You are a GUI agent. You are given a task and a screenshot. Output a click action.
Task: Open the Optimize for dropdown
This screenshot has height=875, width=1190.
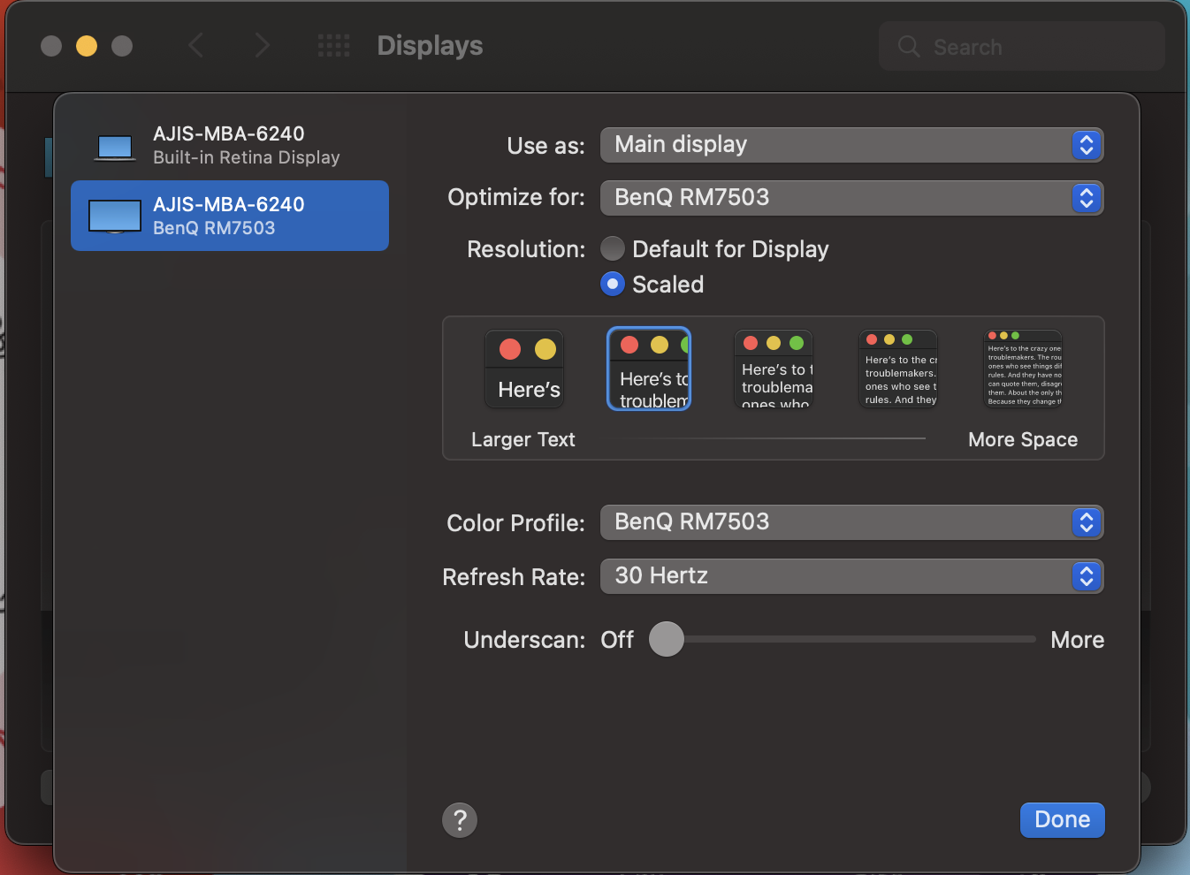point(851,198)
